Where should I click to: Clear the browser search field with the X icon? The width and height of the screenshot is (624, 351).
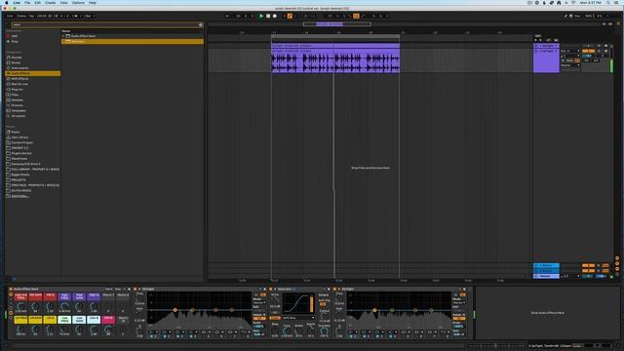tap(201, 24)
